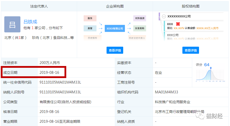Screen dimensions: 230x126
Task: Click 2019-08-16至无固定期限 business term value
Action: pos(60,121)
